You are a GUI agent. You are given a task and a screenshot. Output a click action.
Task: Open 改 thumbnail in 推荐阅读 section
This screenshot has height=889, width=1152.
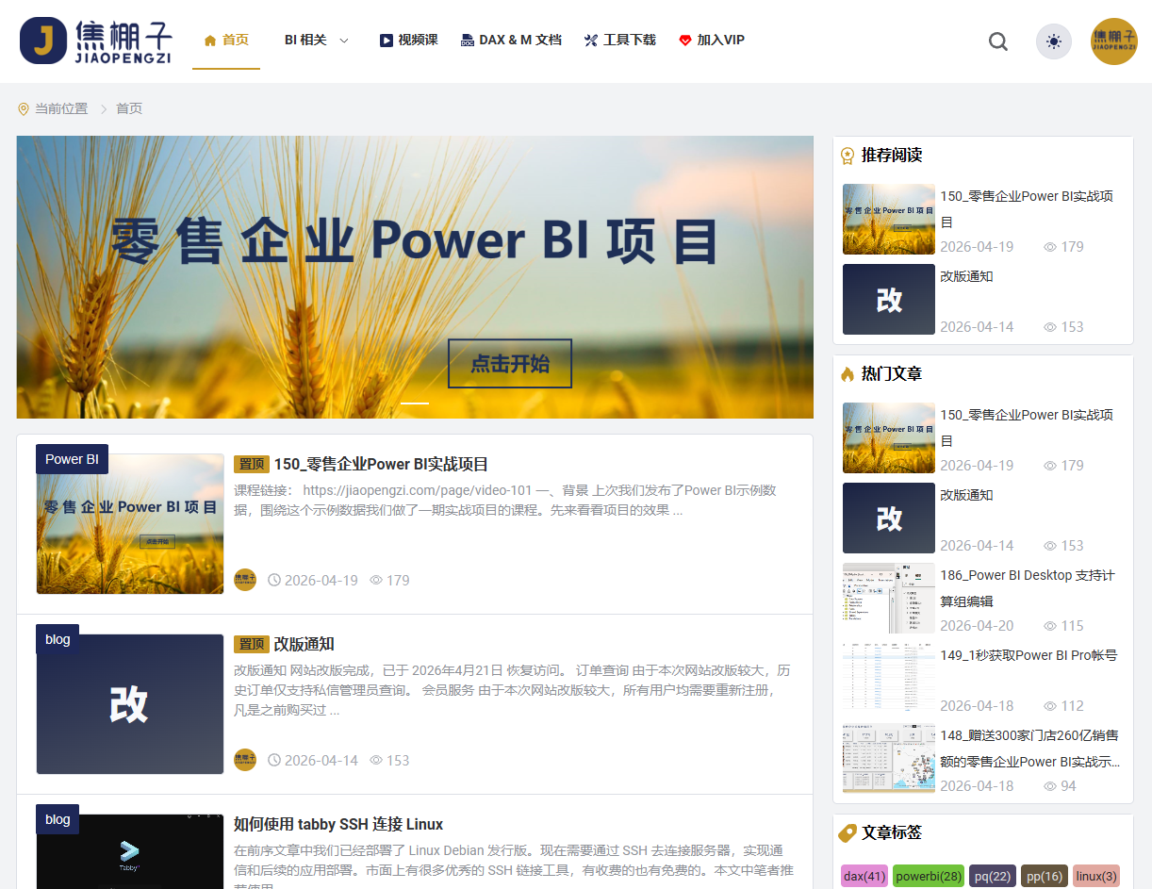889,299
